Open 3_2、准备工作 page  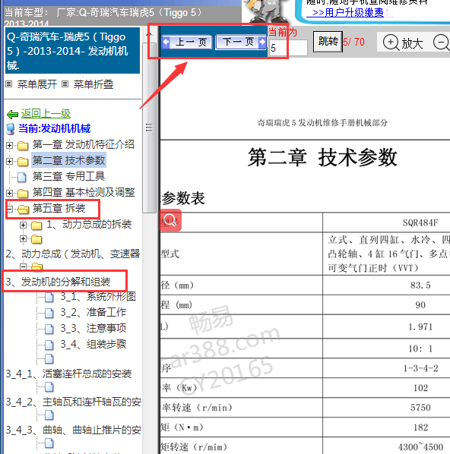pyautogui.click(x=93, y=312)
